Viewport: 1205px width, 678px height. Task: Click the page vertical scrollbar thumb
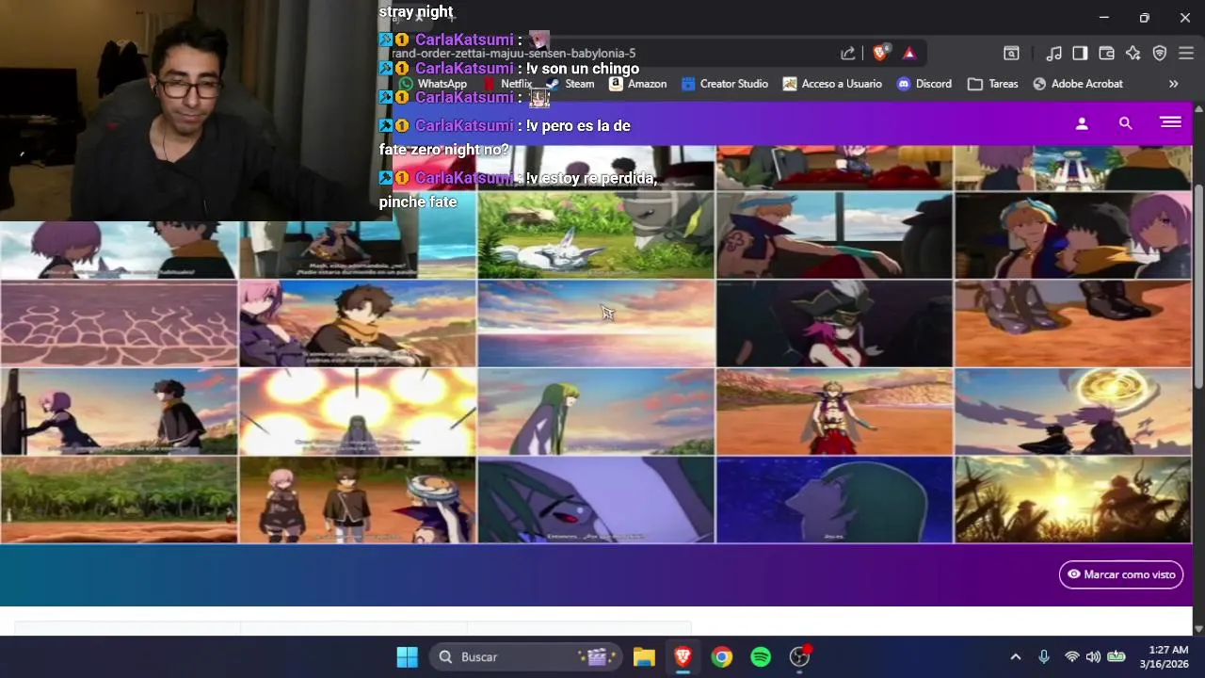[x=1198, y=284]
